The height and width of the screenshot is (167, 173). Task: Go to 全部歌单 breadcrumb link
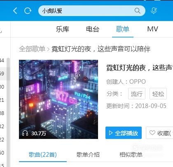click(32, 49)
